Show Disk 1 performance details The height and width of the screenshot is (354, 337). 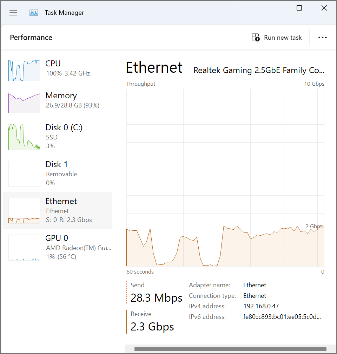point(58,173)
